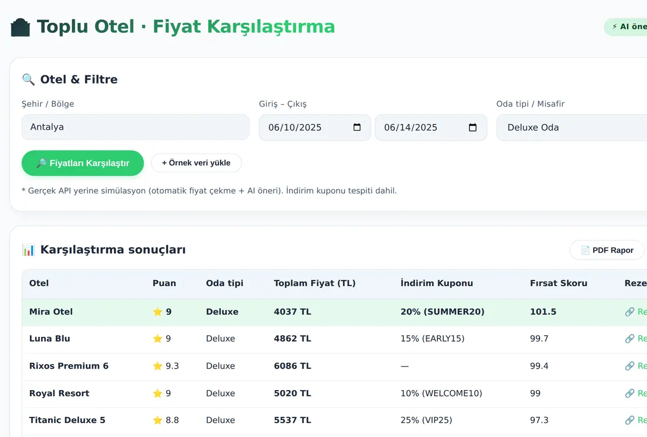Click reservation link icon for Titanic Deluxe 5
The image size is (647, 437).
point(629,420)
